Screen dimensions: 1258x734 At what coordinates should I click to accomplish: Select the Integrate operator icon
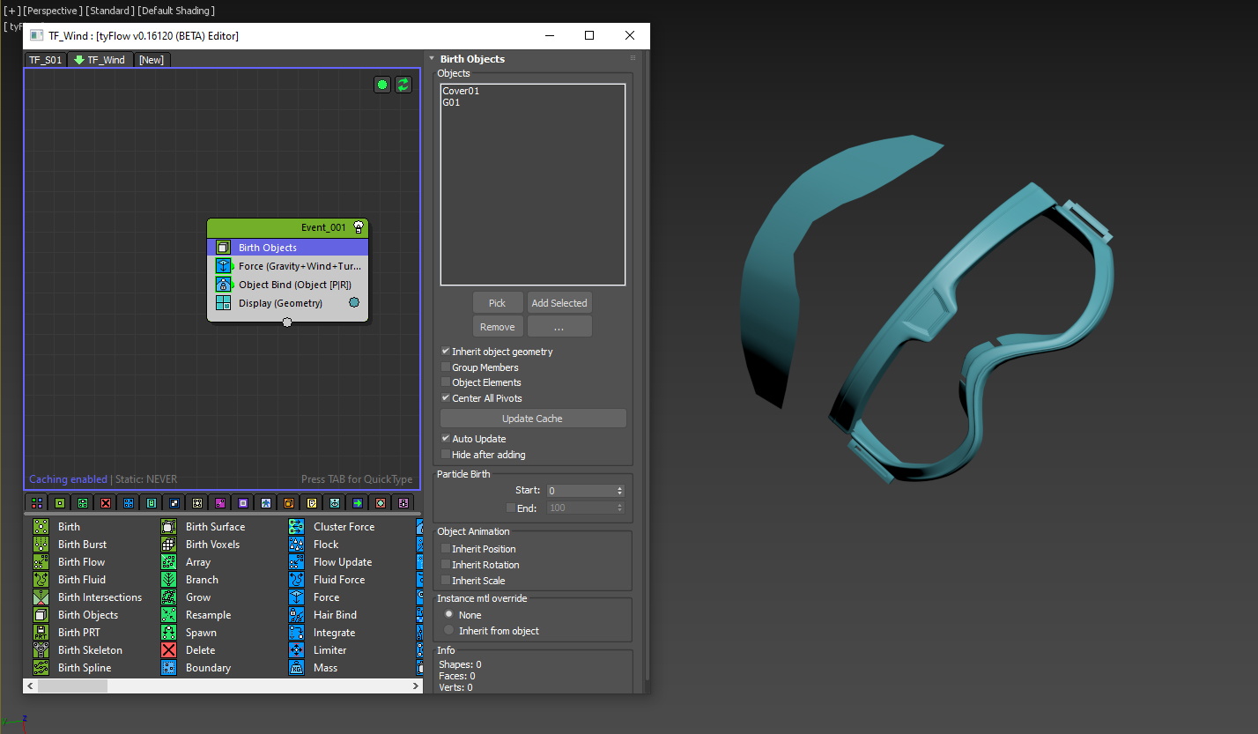[297, 632]
